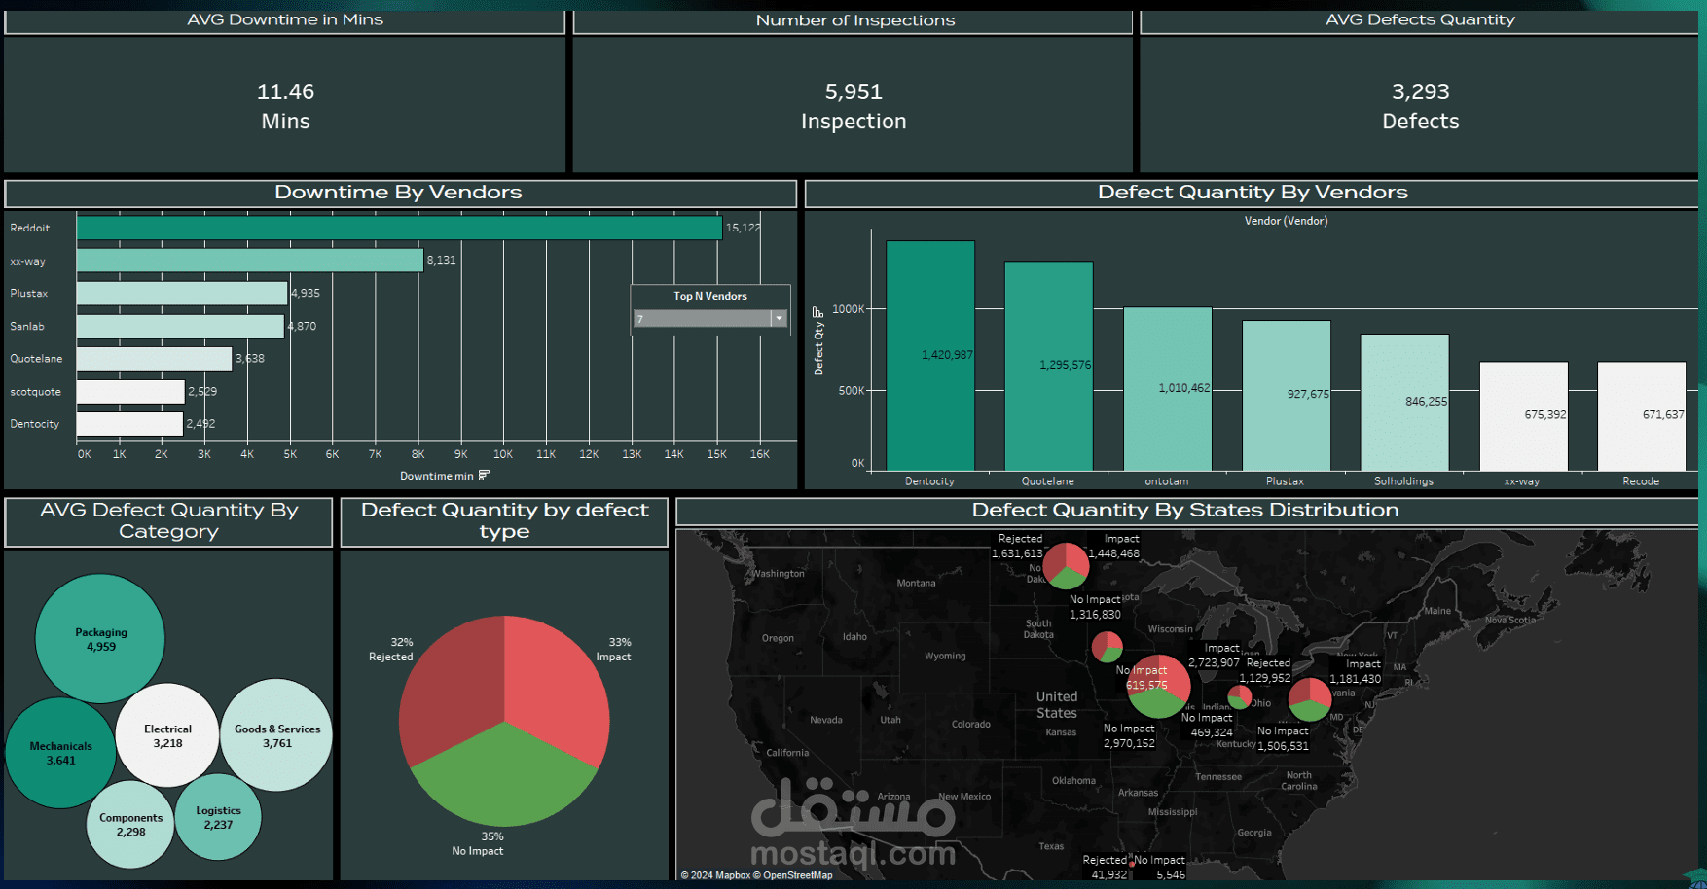Select the Components category bubble
The height and width of the screenshot is (889, 1707).
(x=130, y=825)
